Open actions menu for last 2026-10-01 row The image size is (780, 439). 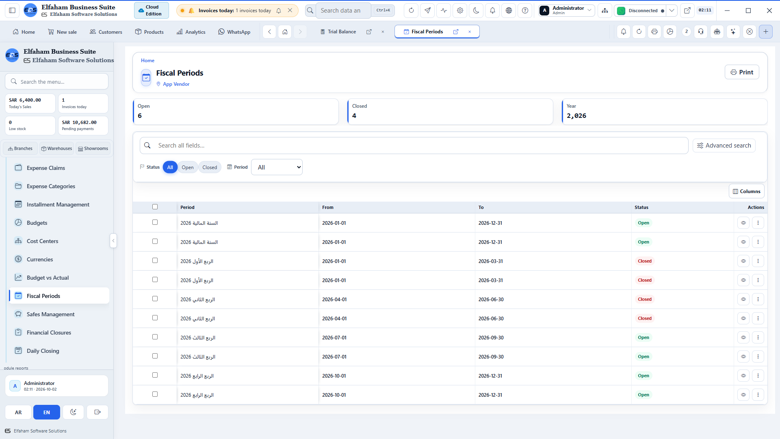coord(758,395)
